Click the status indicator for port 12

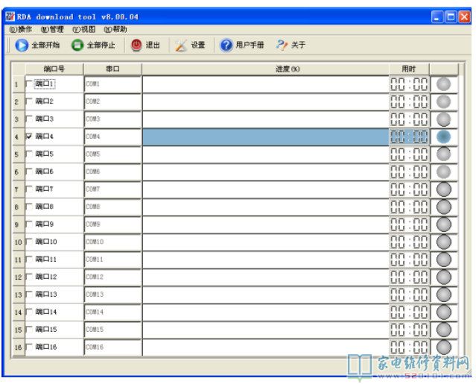(443, 277)
